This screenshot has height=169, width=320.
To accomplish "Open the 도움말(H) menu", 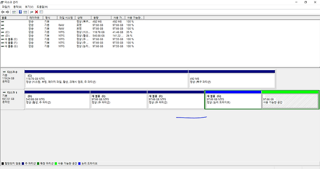I will coord(42,7).
